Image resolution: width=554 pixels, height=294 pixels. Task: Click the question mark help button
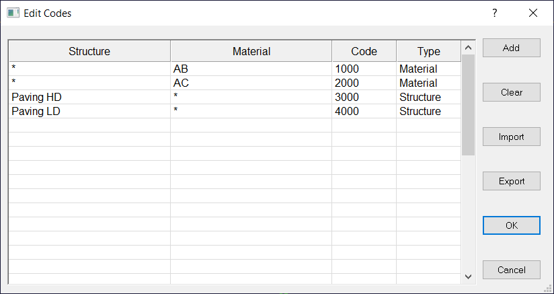495,13
